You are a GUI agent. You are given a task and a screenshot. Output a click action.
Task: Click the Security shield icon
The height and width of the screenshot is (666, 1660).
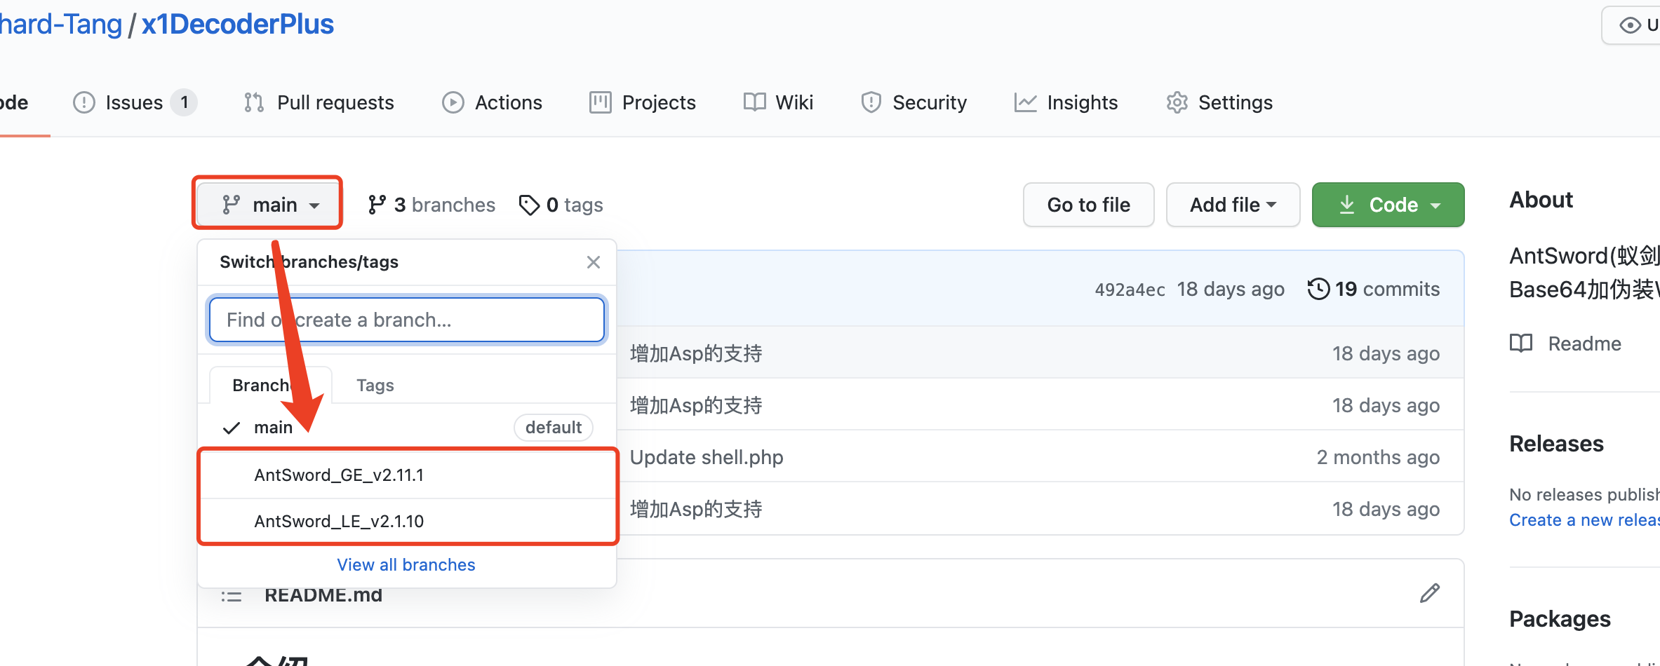click(871, 102)
